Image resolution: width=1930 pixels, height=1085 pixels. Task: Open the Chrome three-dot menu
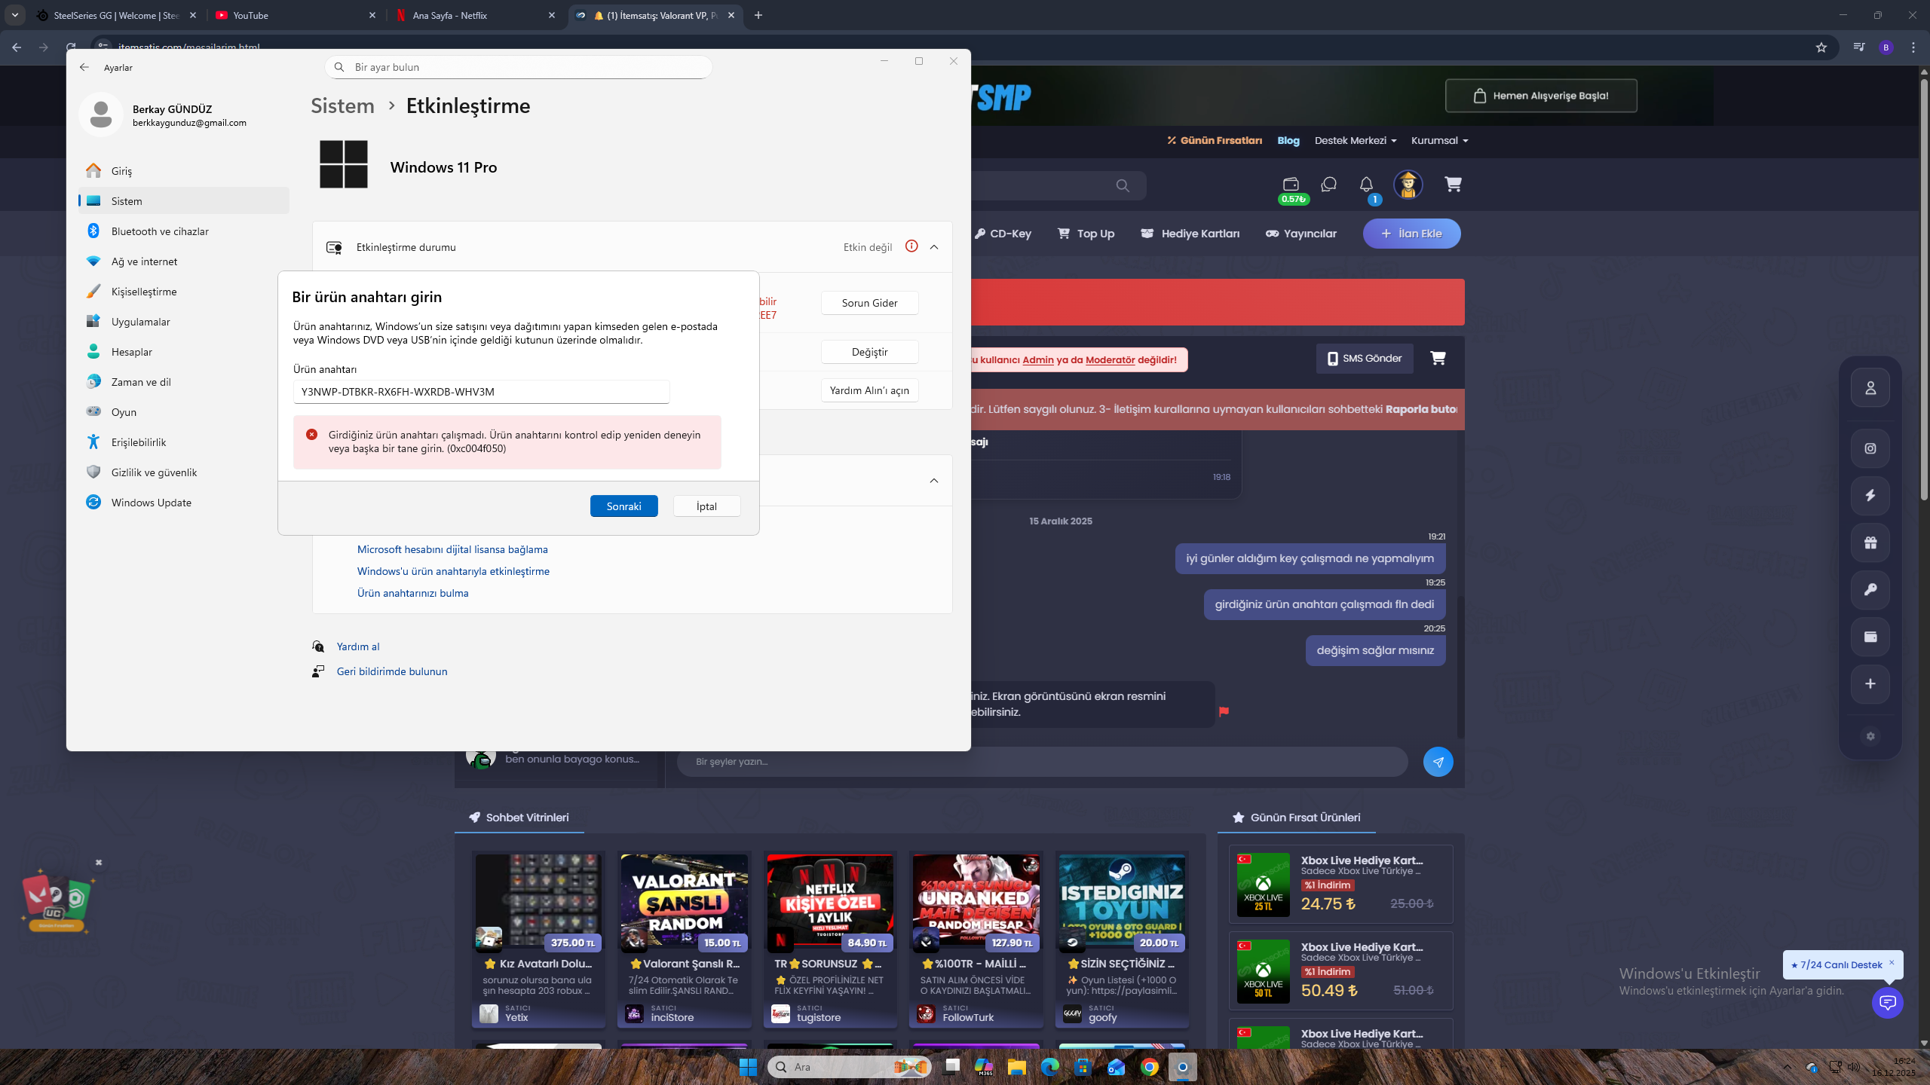pos(1913,47)
